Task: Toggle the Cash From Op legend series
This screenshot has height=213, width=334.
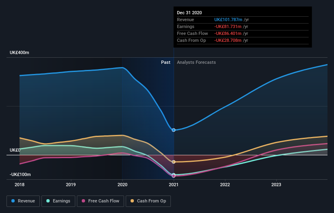Action: (x=148, y=201)
